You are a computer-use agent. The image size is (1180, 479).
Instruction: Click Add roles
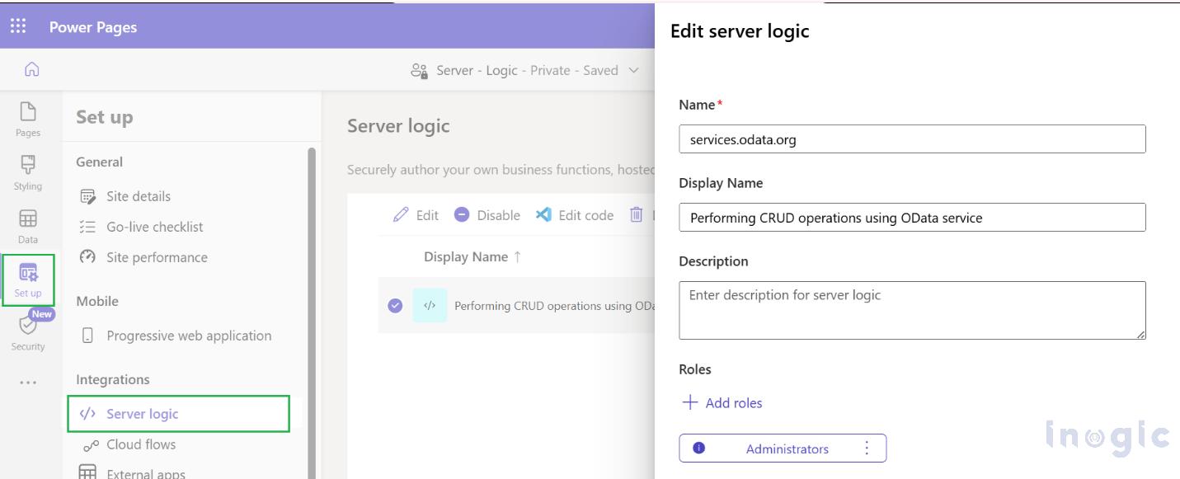pos(722,403)
